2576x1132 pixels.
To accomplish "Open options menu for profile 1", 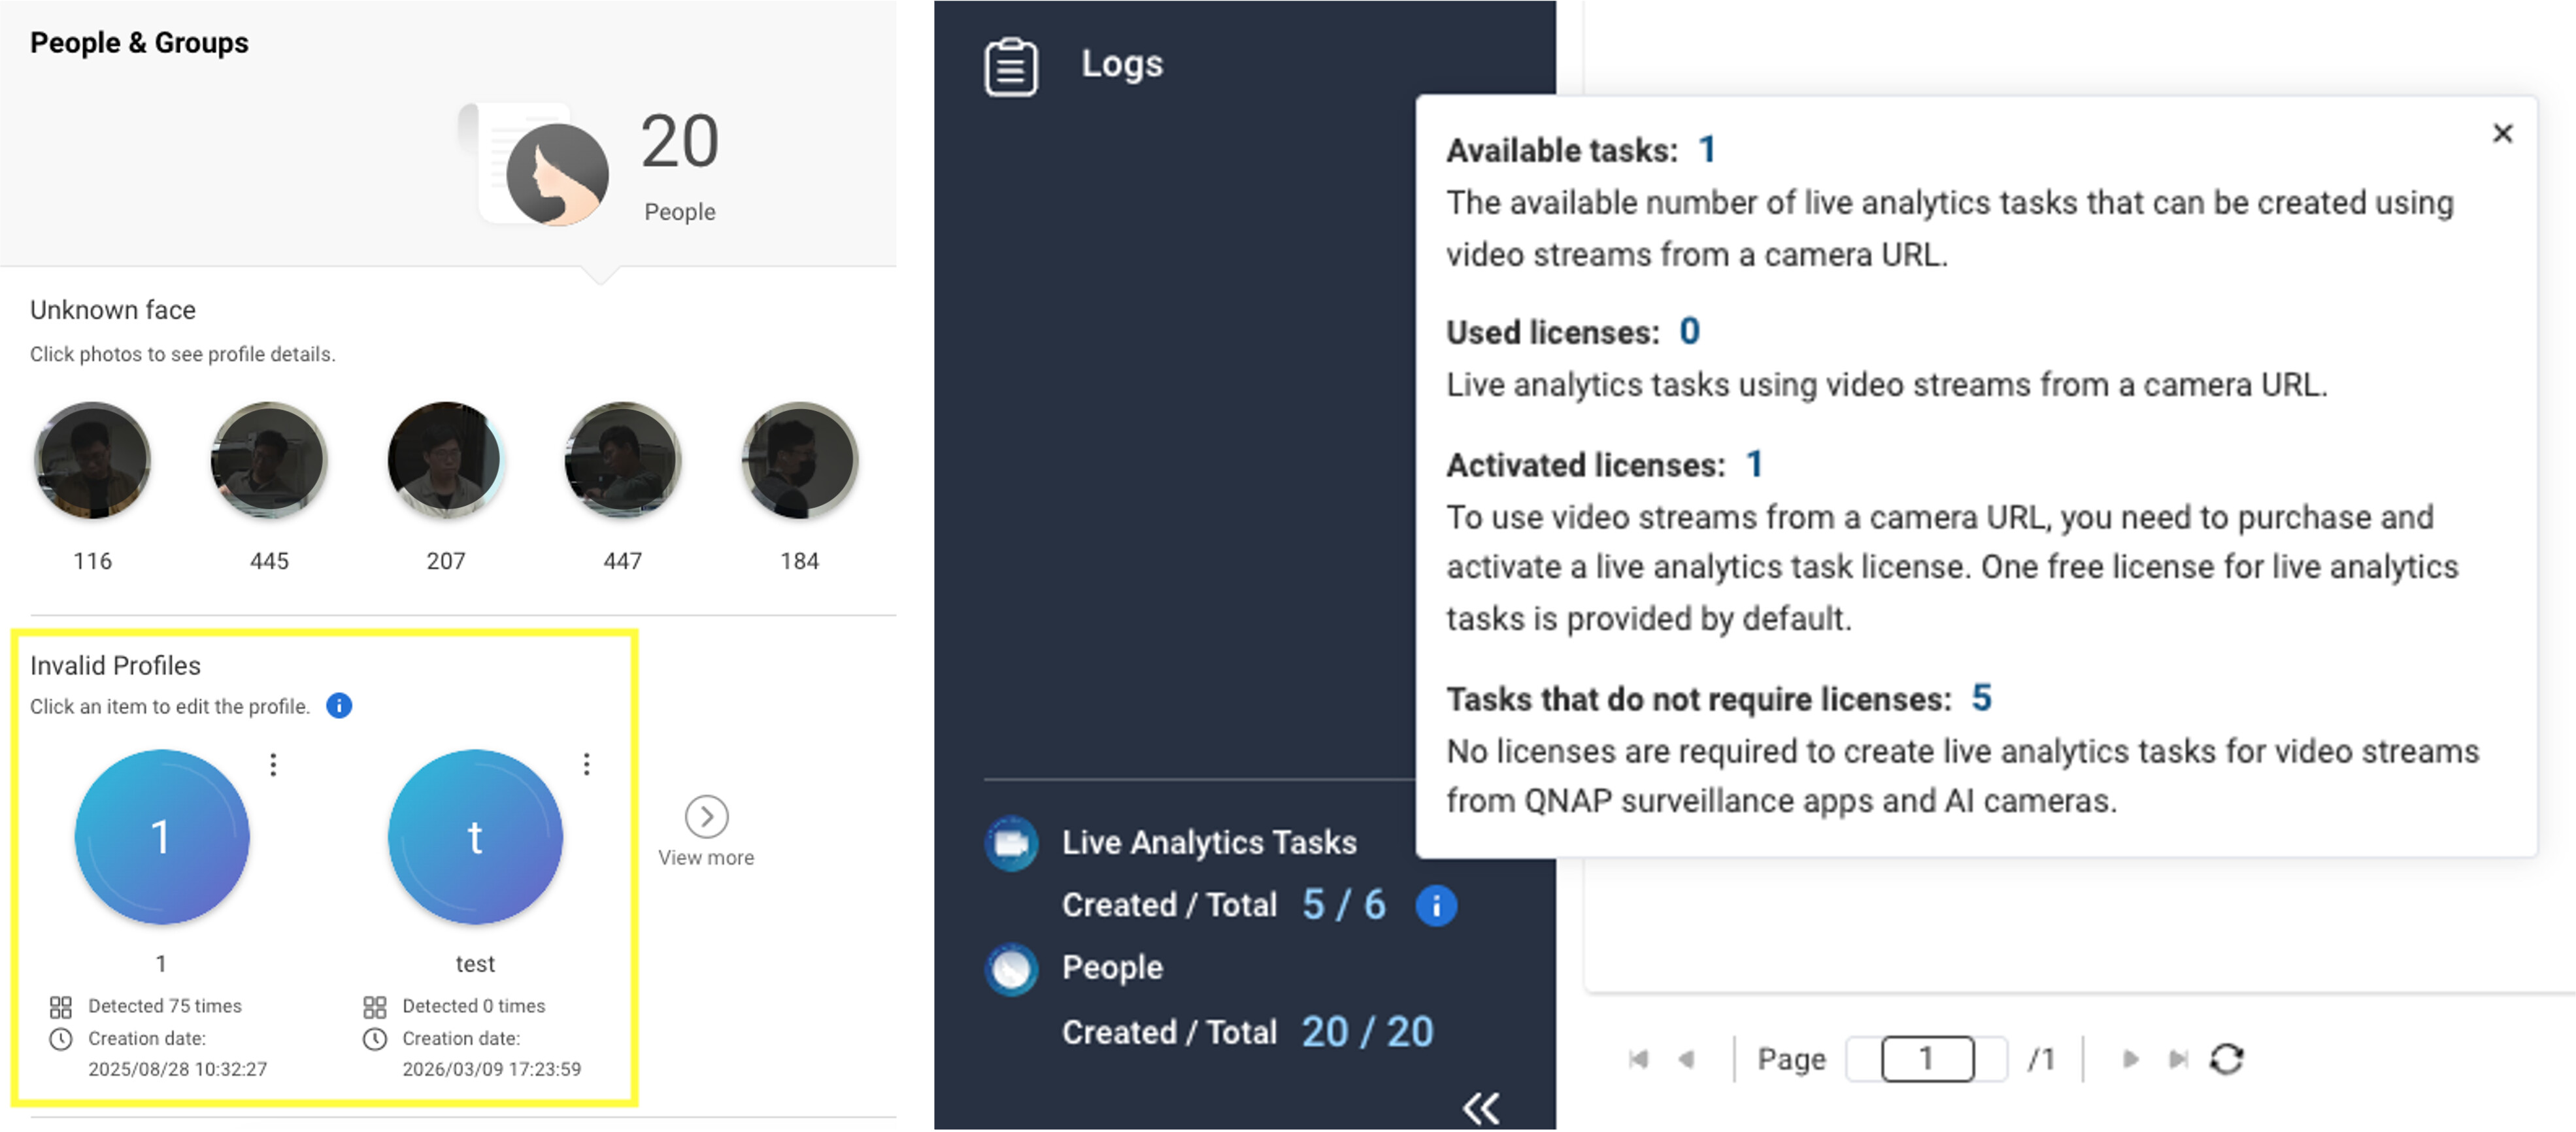I will (x=273, y=765).
